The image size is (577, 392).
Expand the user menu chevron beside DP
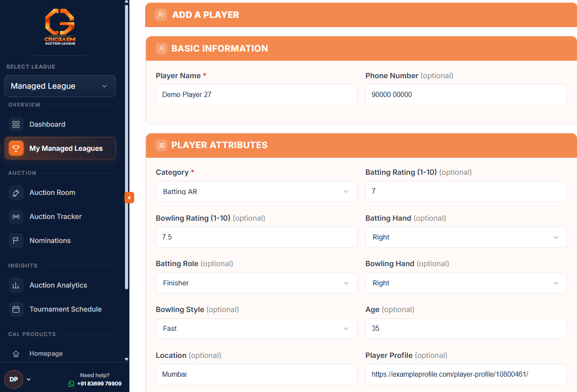click(x=28, y=379)
